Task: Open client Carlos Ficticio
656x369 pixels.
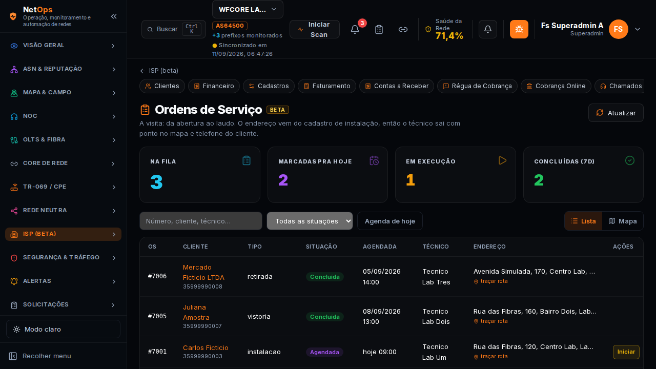Action: [206, 347]
